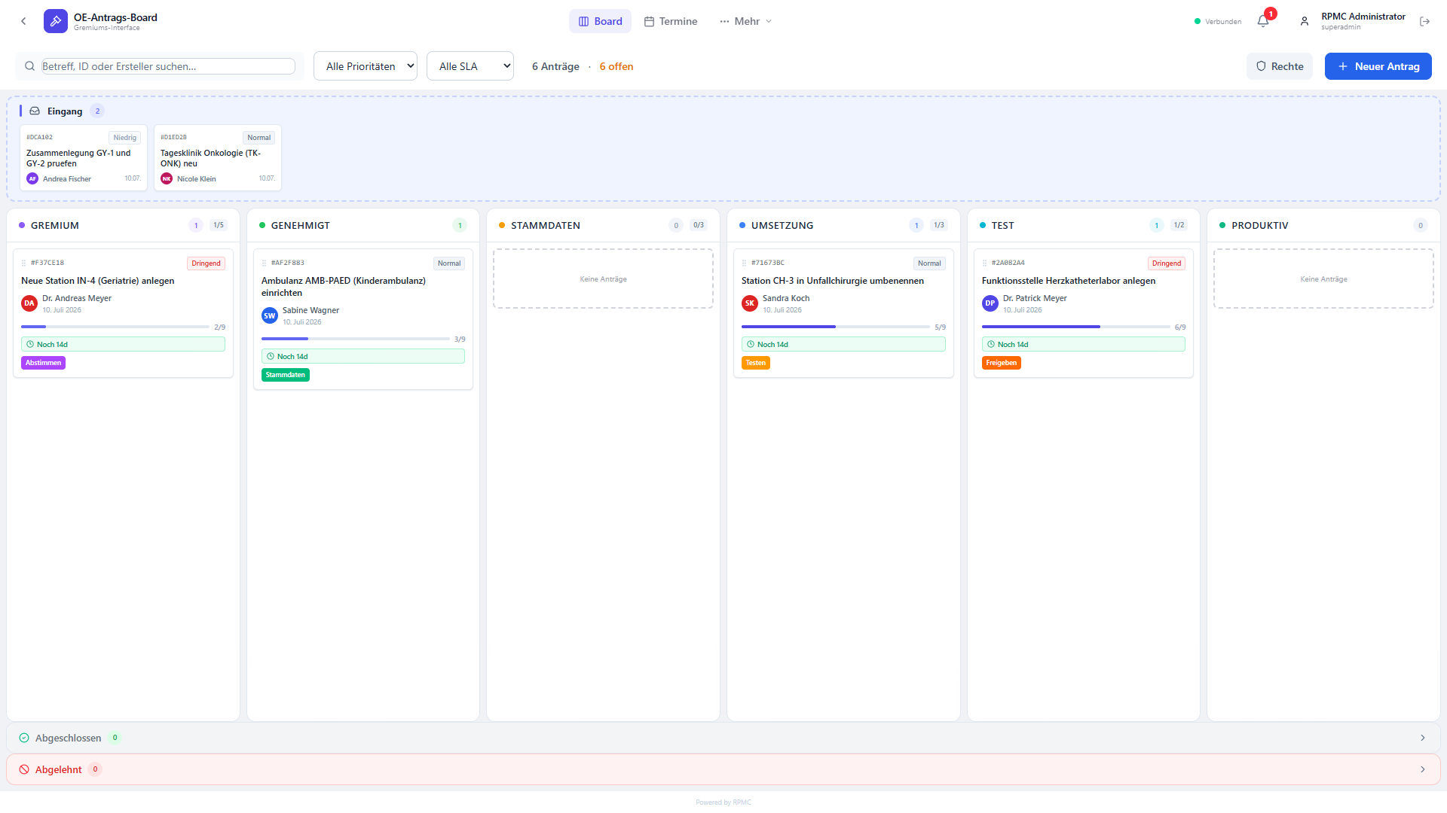Click the search magnifier icon

click(30, 66)
